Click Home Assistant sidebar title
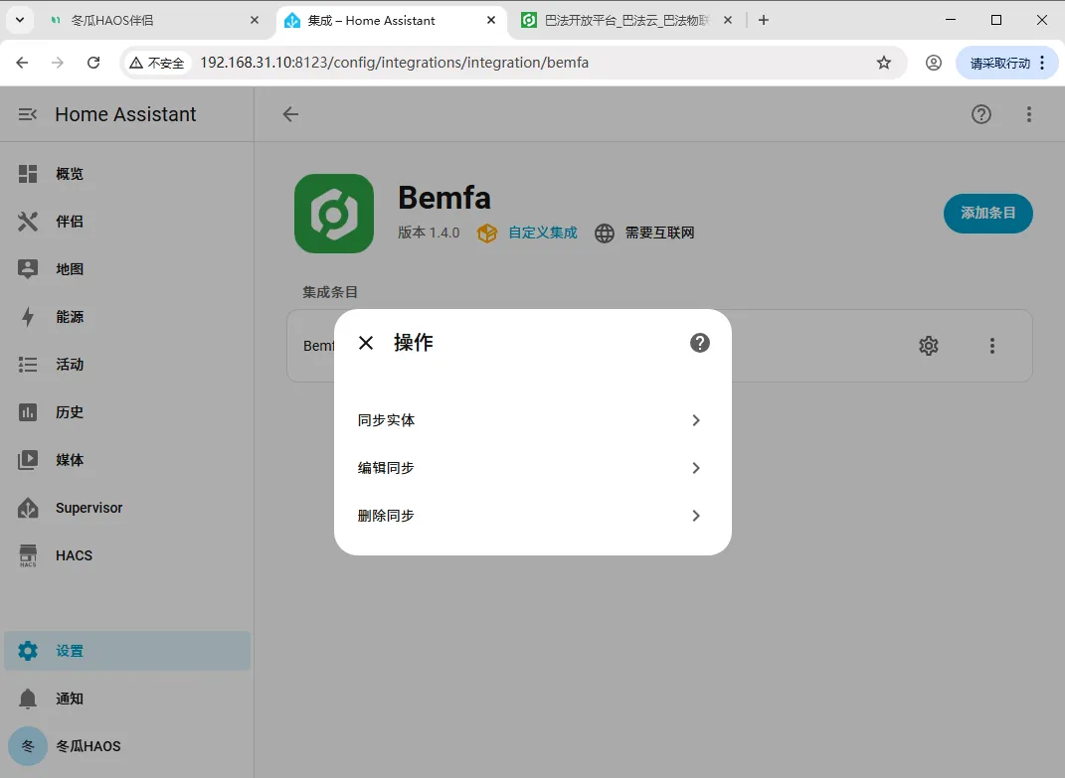This screenshot has height=778, width=1065. tap(125, 114)
